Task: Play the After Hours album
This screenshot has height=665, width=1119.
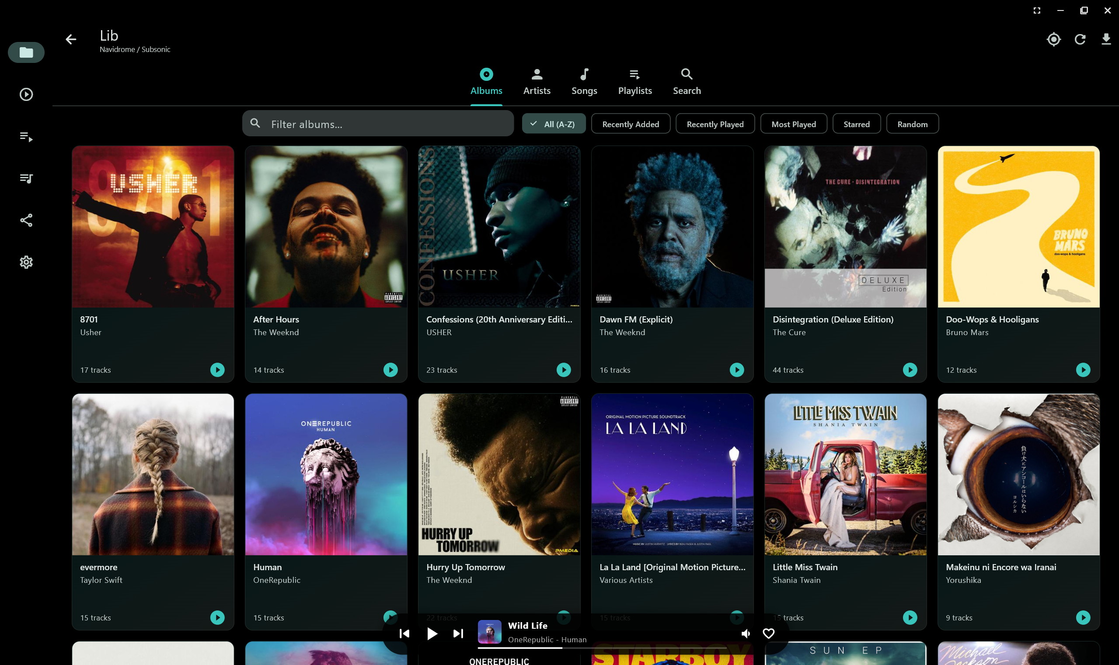Action: click(390, 370)
